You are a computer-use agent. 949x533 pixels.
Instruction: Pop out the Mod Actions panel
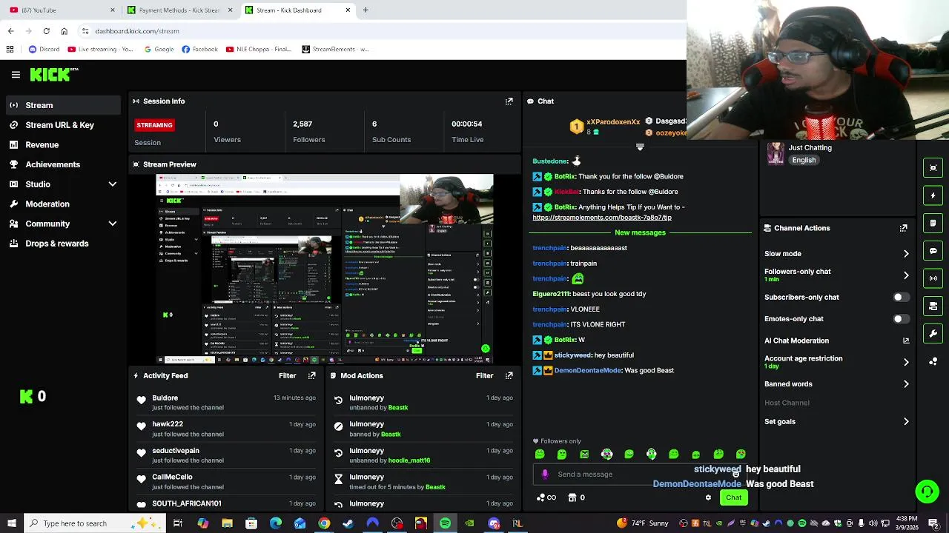click(x=509, y=376)
